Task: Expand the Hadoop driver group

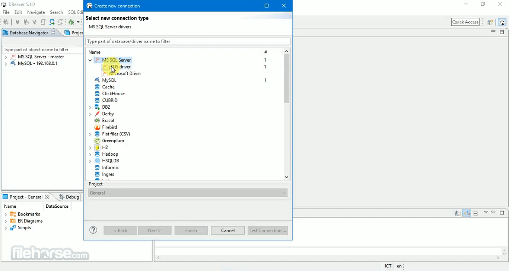Action: click(90, 154)
